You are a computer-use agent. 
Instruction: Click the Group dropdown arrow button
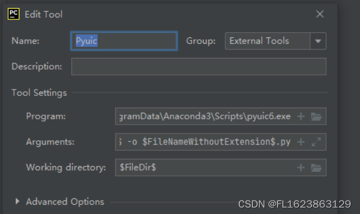click(x=318, y=41)
